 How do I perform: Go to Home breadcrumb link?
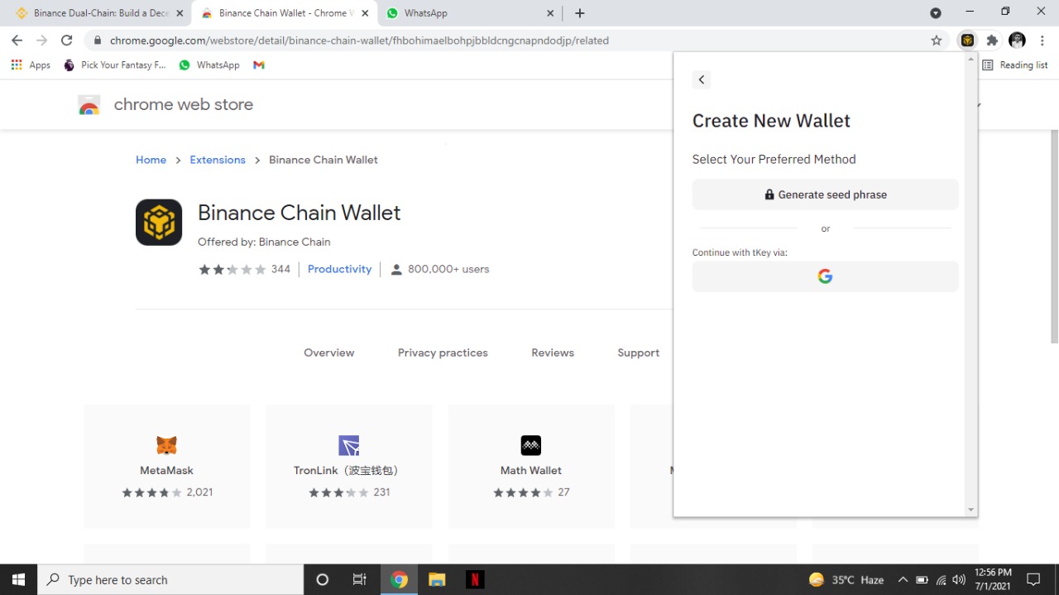pos(151,160)
